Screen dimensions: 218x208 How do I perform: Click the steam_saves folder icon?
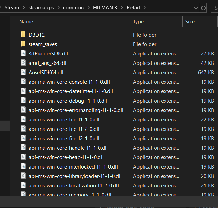tap(23, 44)
